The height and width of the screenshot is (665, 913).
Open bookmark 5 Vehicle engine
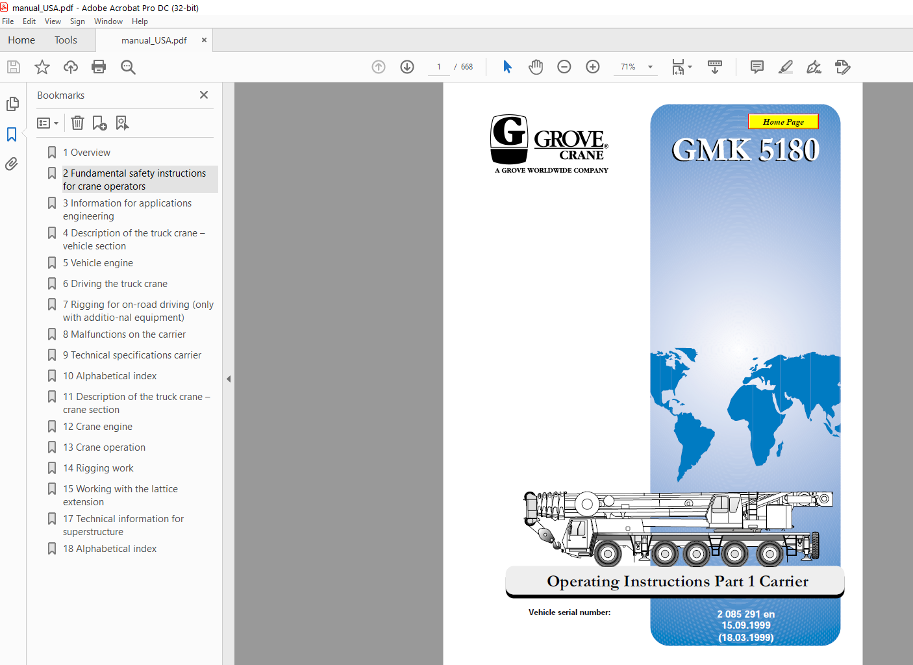98,263
